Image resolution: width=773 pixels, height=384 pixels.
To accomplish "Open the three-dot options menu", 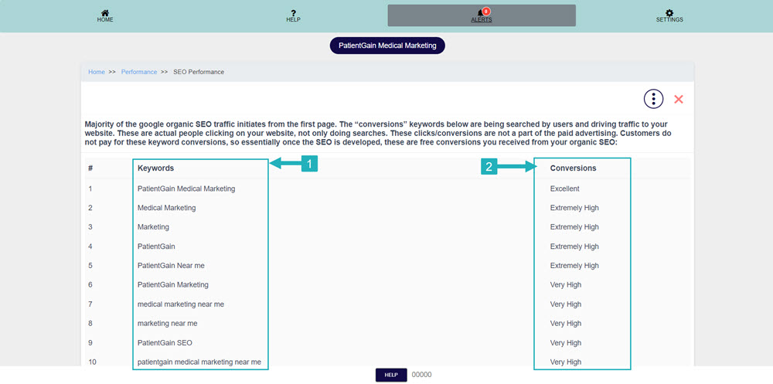I will tap(653, 99).
